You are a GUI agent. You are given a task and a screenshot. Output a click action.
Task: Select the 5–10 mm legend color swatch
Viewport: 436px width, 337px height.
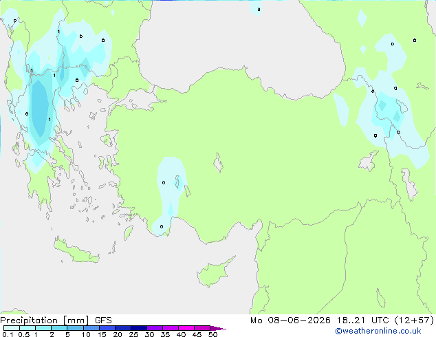pyautogui.click(x=75, y=328)
